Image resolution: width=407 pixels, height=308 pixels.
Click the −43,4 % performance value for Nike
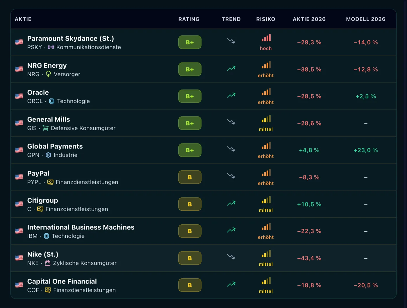[309, 258]
